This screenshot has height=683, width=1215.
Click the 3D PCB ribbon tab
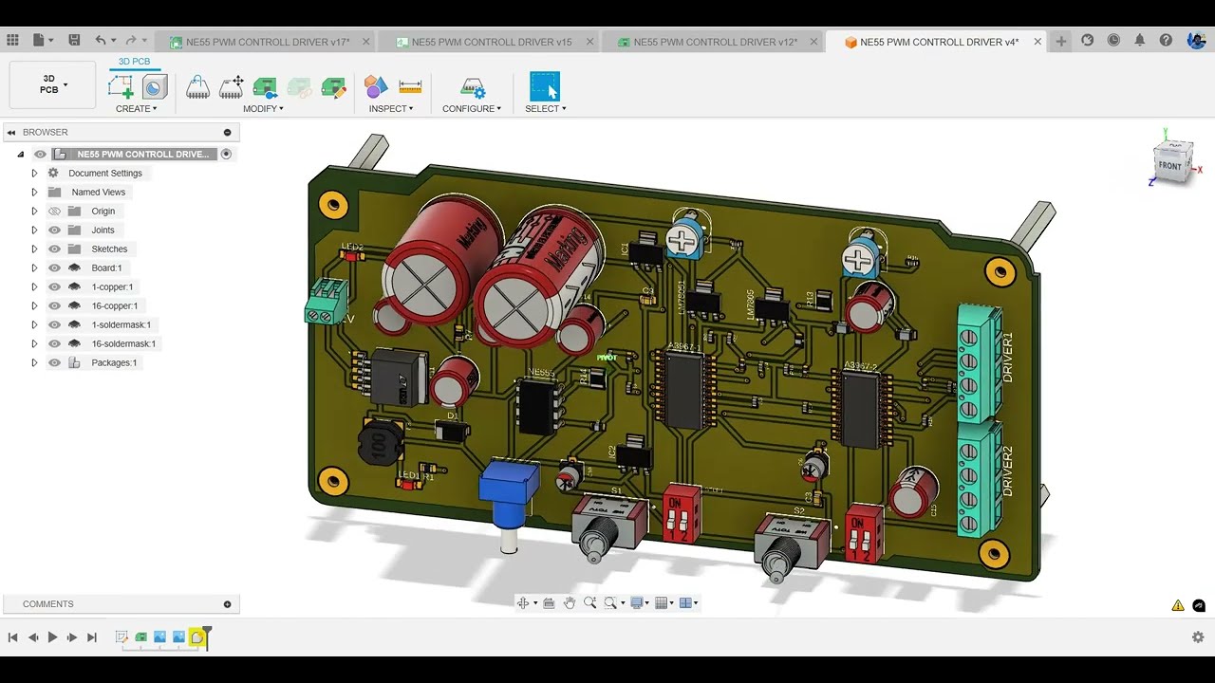pos(134,62)
